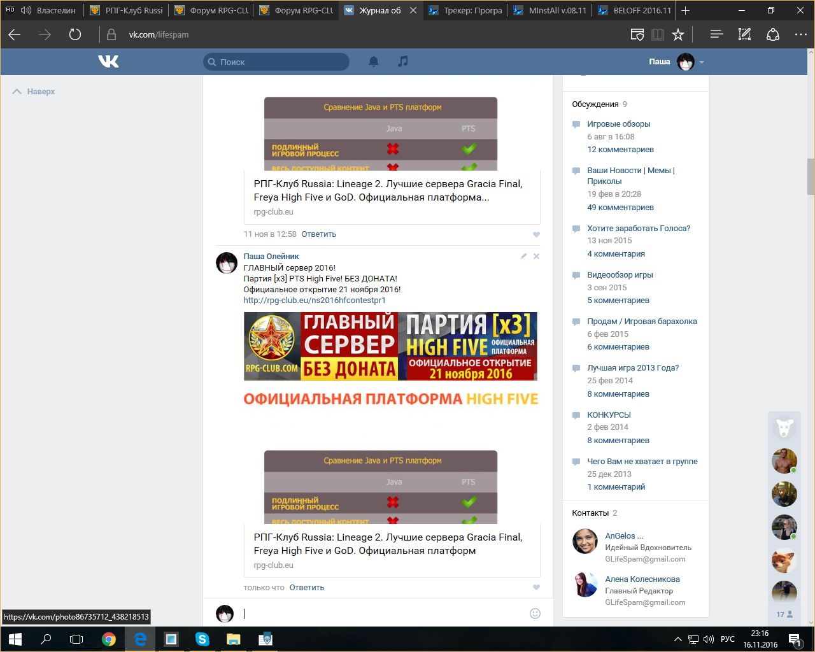Add page to favorites with star icon
The width and height of the screenshot is (815, 652).
[x=678, y=34]
